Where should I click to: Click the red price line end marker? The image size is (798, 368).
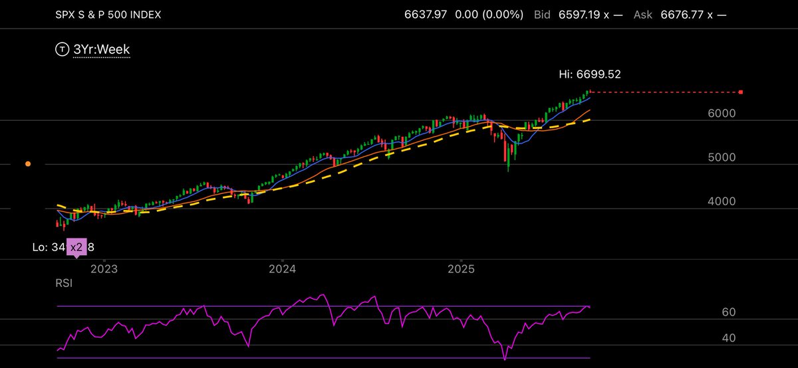741,92
